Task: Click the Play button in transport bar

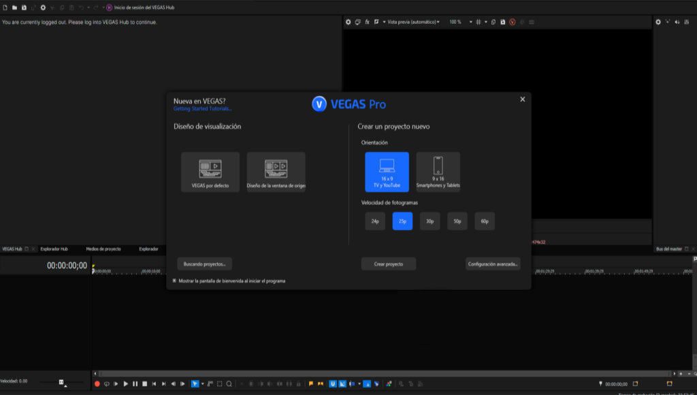Action: click(x=126, y=384)
